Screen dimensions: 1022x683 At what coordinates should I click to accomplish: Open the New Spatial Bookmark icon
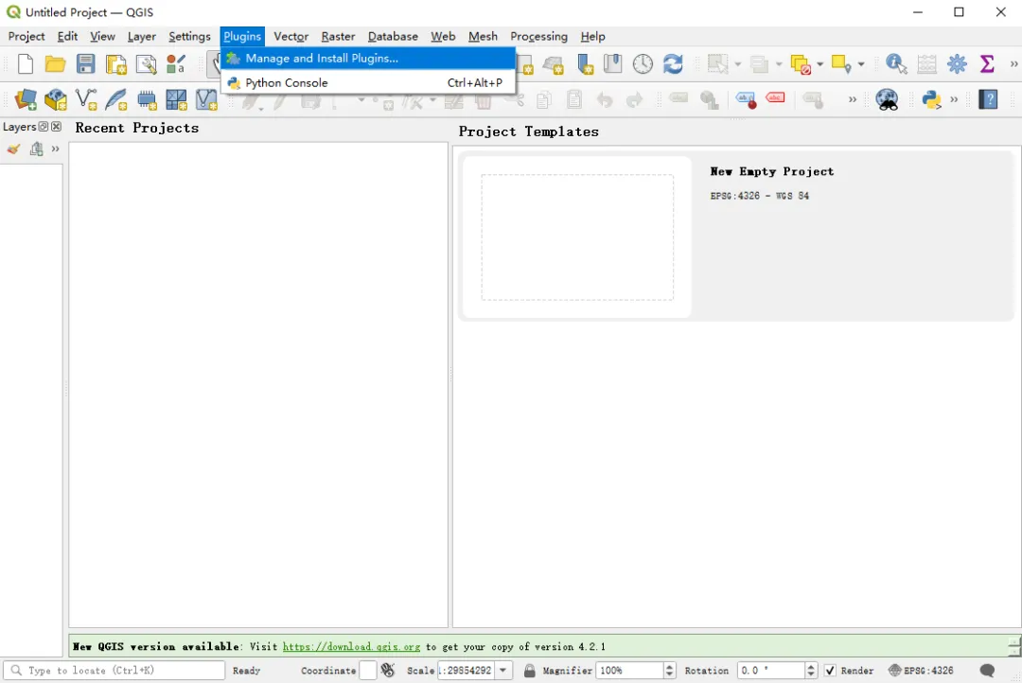point(585,64)
